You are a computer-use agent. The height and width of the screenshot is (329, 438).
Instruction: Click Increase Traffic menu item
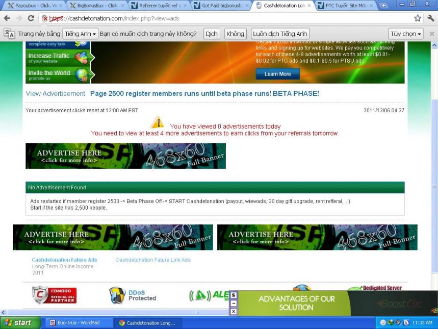(x=58, y=58)
